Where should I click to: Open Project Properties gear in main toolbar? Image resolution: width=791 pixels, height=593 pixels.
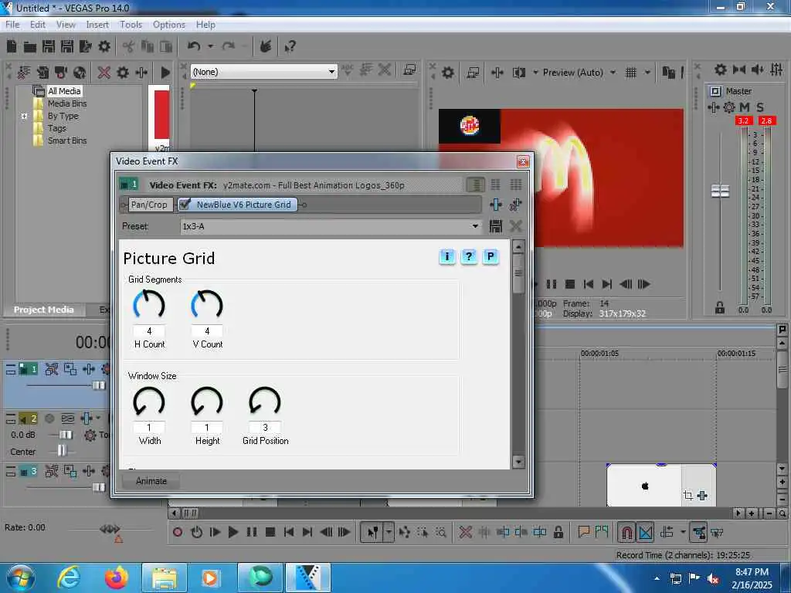point(104,47)
